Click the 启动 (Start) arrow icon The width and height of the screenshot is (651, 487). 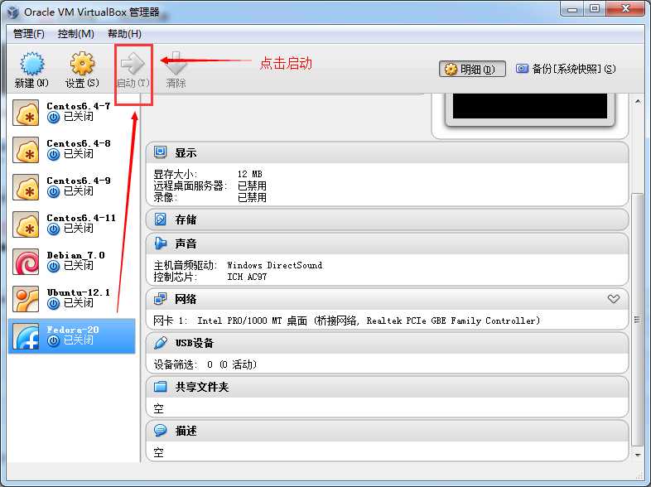click(133, 64)
